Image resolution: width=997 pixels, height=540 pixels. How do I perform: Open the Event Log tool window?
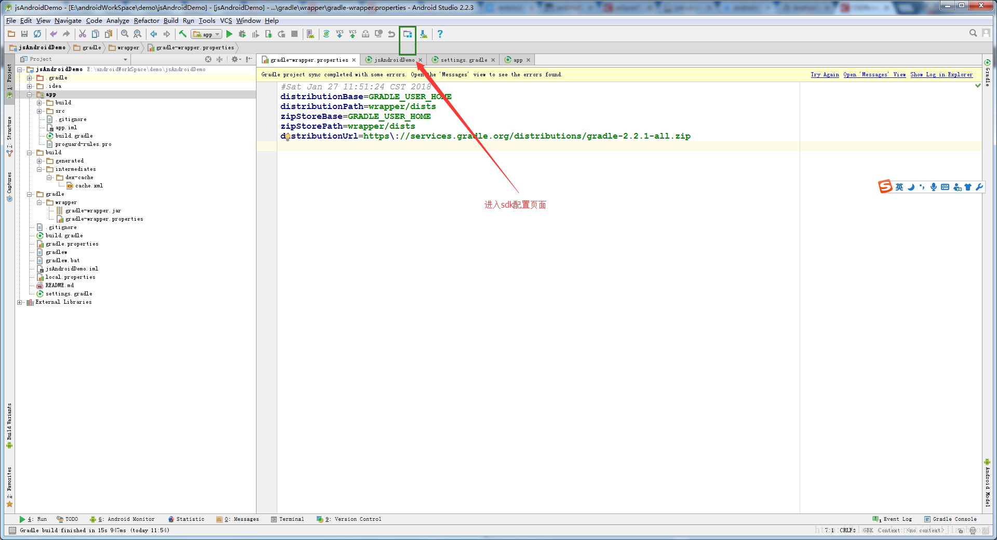(x=892, y=519)
